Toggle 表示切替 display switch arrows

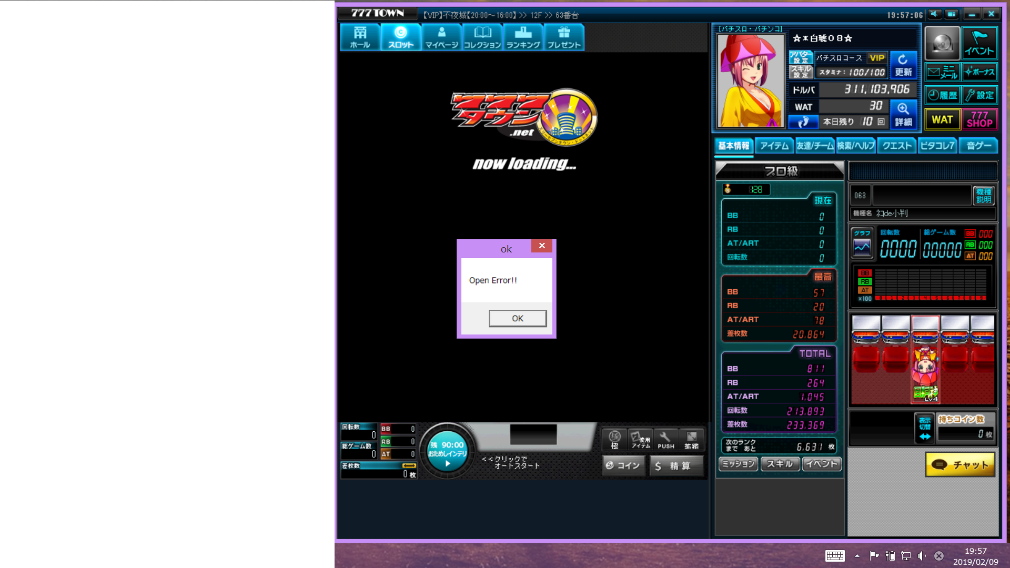click(925, 428)
